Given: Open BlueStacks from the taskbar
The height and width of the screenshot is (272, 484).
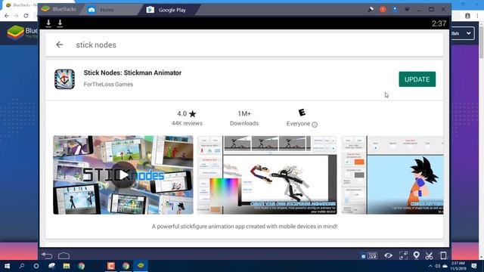Looking at the screenshot, I should [141, 265].
